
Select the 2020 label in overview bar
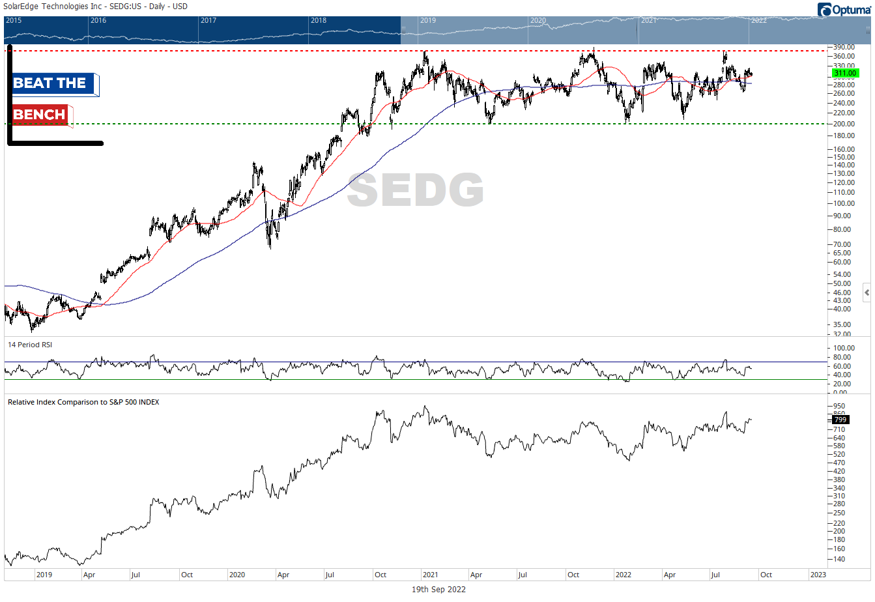(538, 20)
